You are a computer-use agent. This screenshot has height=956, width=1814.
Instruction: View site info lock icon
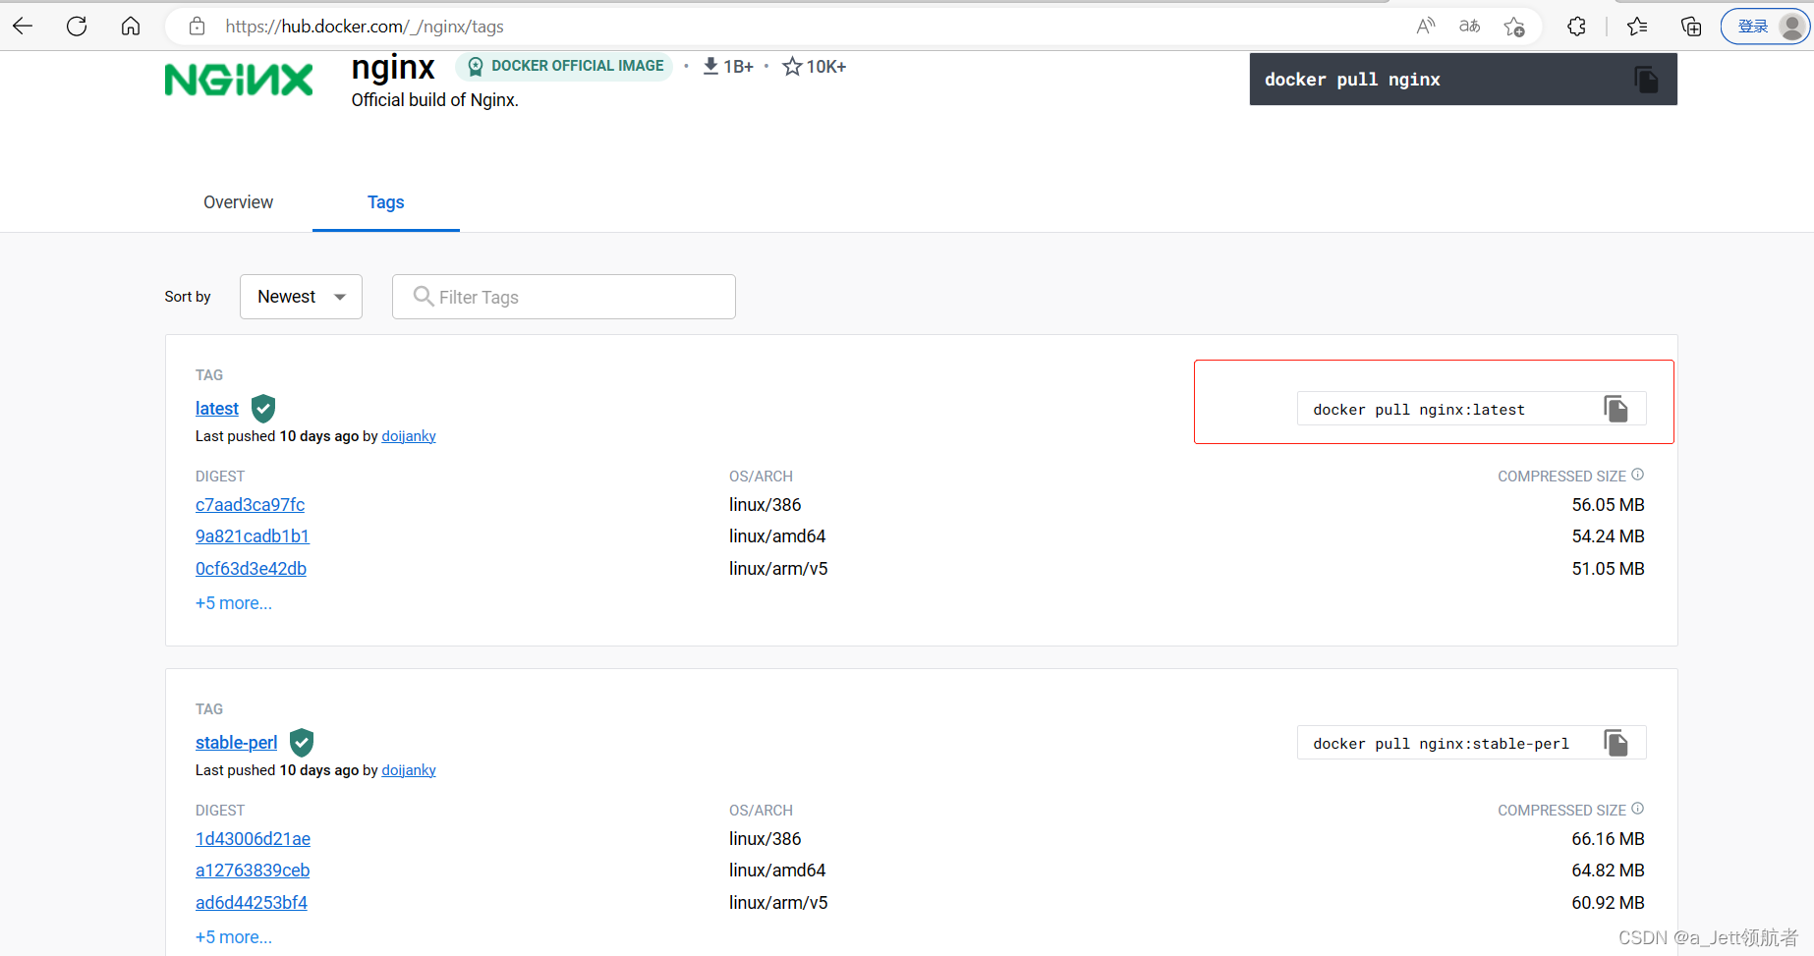click(197, 27)
